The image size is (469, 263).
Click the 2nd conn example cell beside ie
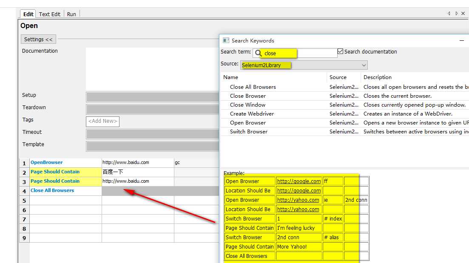coord(356,200)
